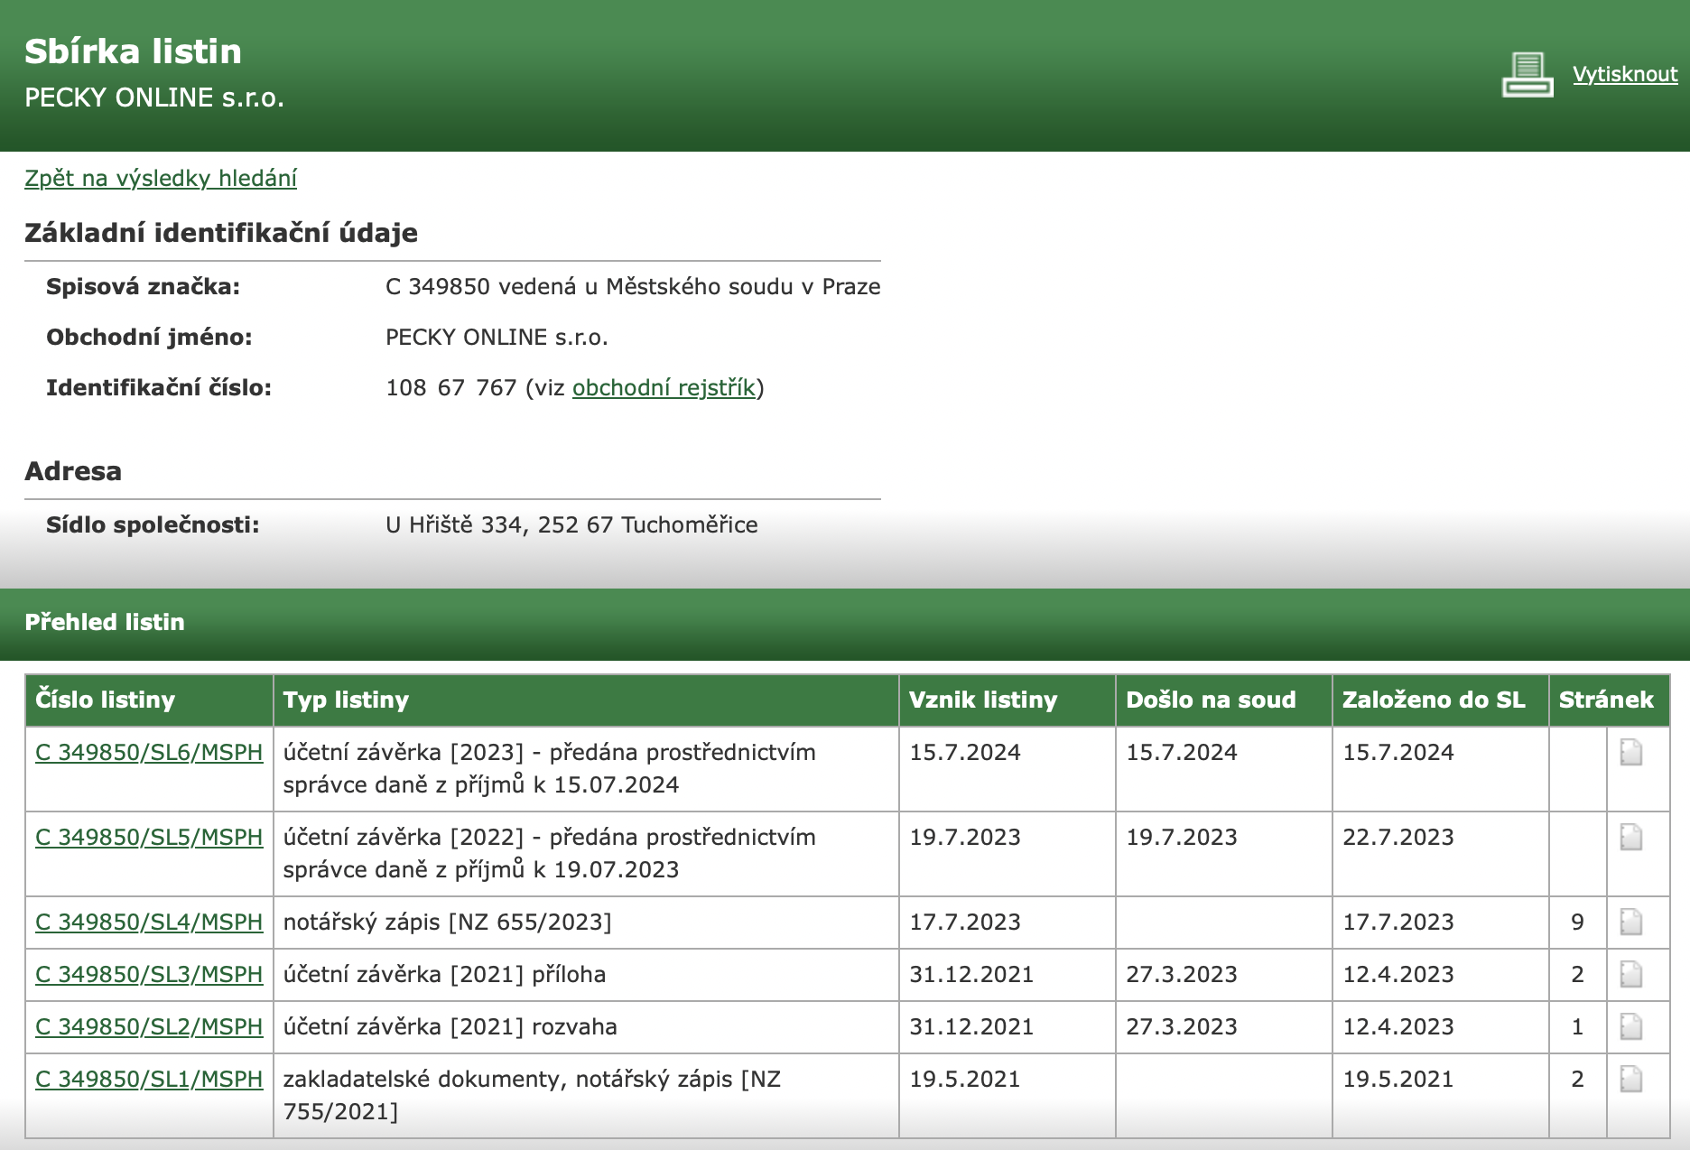The image size is (1690, 1150).
Task: Open document C 349850/SL2/MSPH
Action: coord(149,1026)
